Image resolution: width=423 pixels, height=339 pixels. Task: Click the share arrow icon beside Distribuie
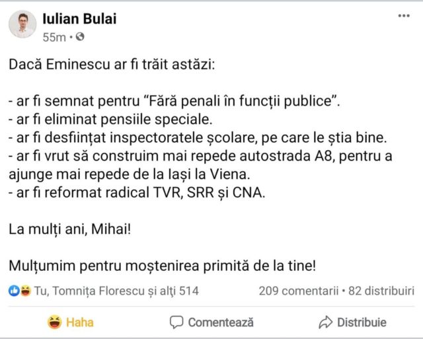tap(325, 322)
